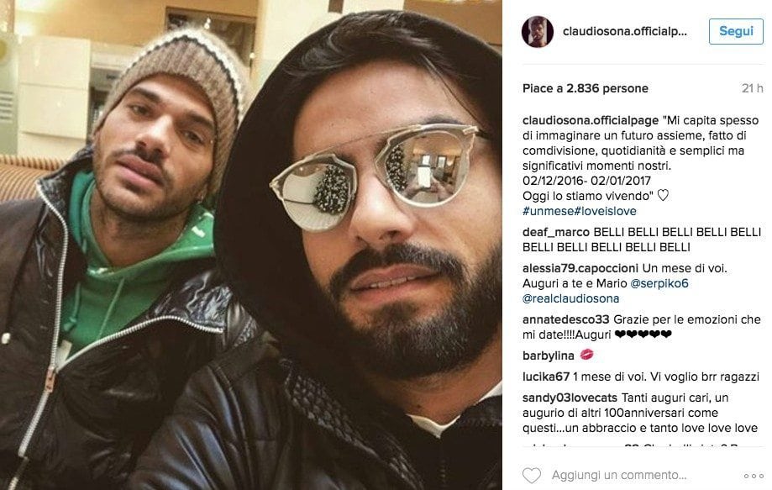The image size is (772, 490).
Task: View the sandy03lovecats commenter profile
Action: point(570,398)
